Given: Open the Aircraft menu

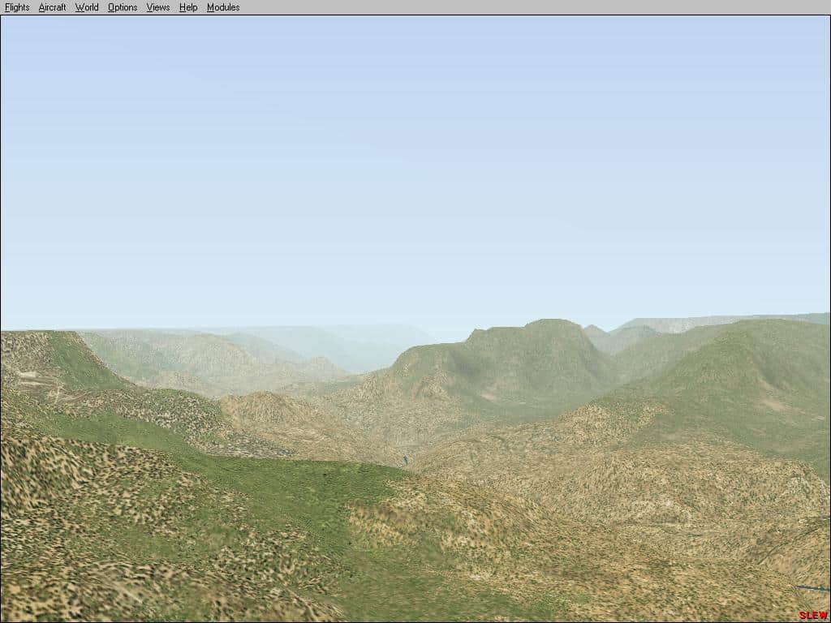Looking at the screenshot, I should point(52,7).
